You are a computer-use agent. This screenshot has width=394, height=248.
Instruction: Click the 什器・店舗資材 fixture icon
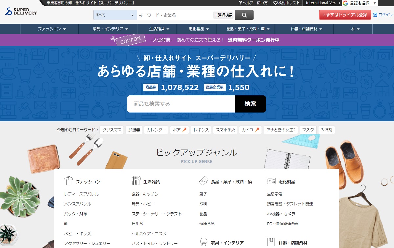(x=271, y=242)
